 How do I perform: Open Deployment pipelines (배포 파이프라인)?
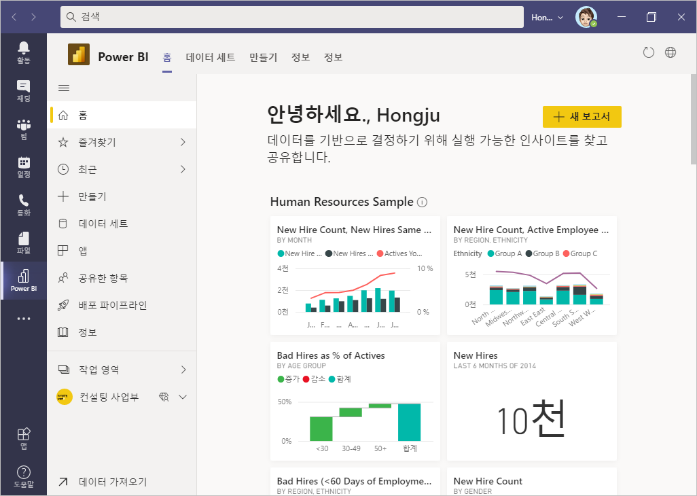point(122,305)
